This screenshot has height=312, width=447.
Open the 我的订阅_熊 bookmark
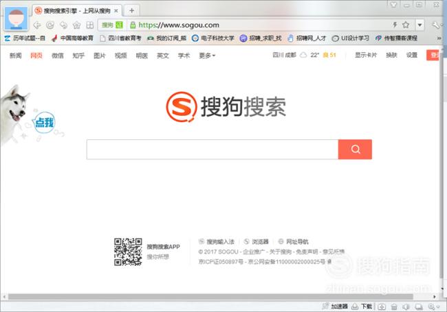tap(167, 38)
